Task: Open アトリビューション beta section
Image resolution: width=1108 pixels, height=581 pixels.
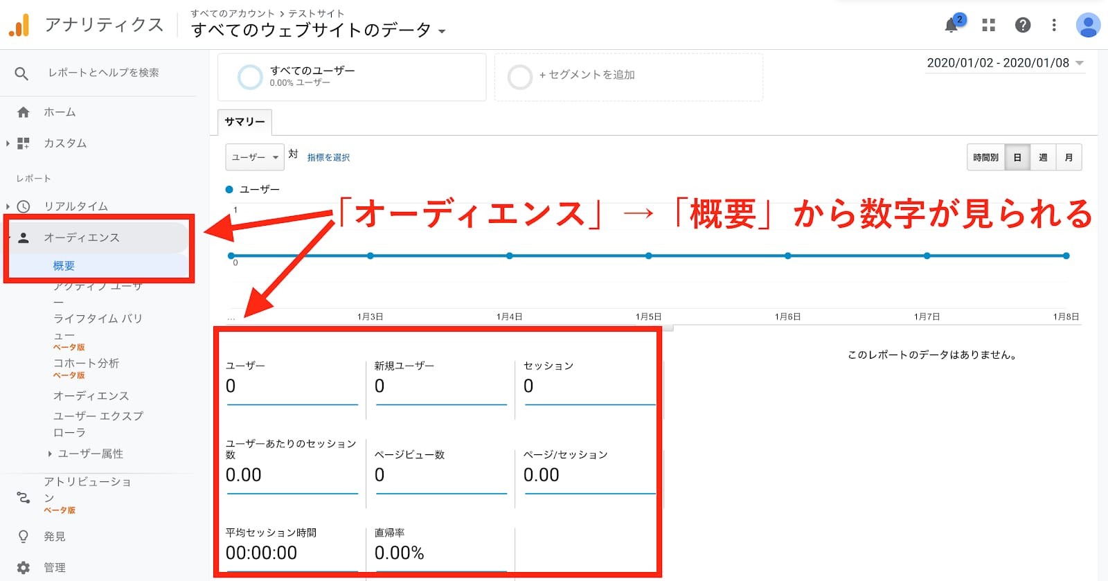Action: 87,490
